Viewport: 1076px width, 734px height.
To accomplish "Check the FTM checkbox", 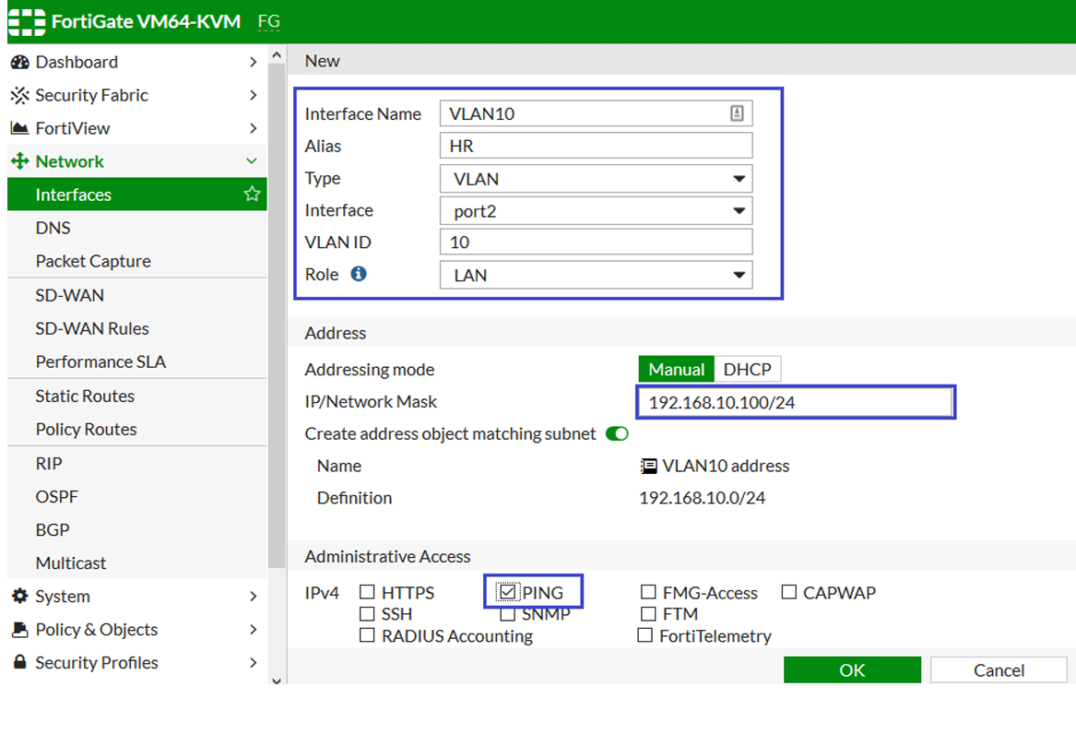I will tap(648, 613).
